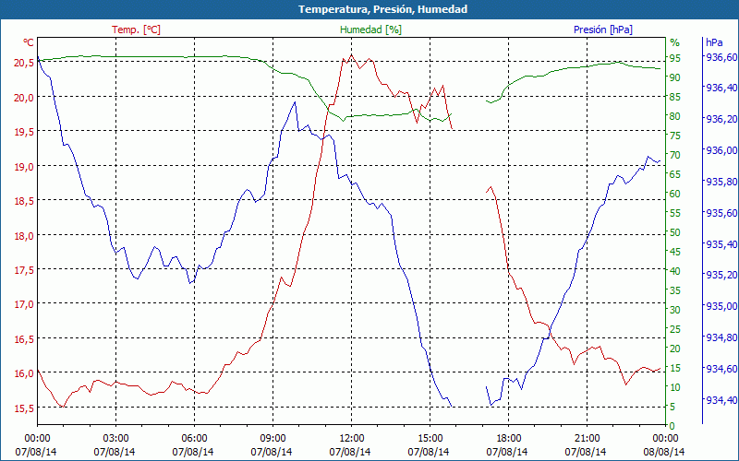739x461 pixels.
Task: Click the 80 humidity axis value
Action: pyautogui.click(x=675, y=116)
